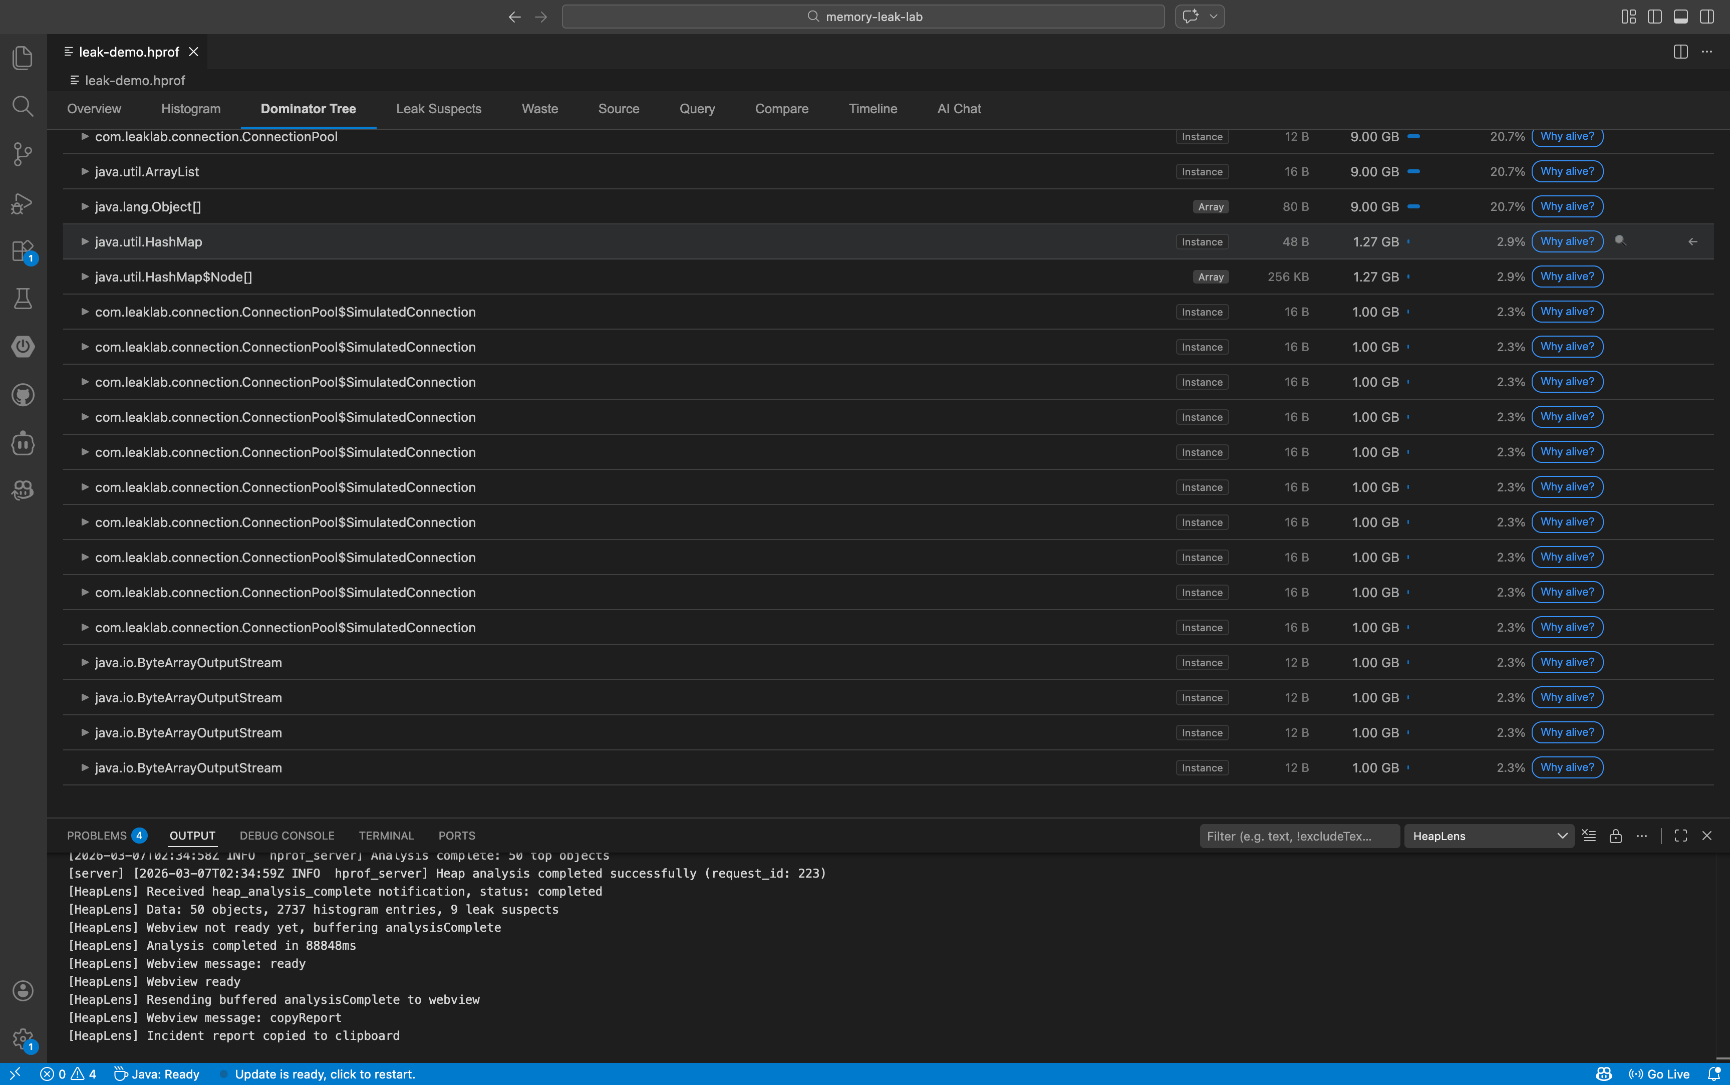This screenshot has height=1085, width=1730.
Task: Clear the output panel
Action: (1589, 836)
